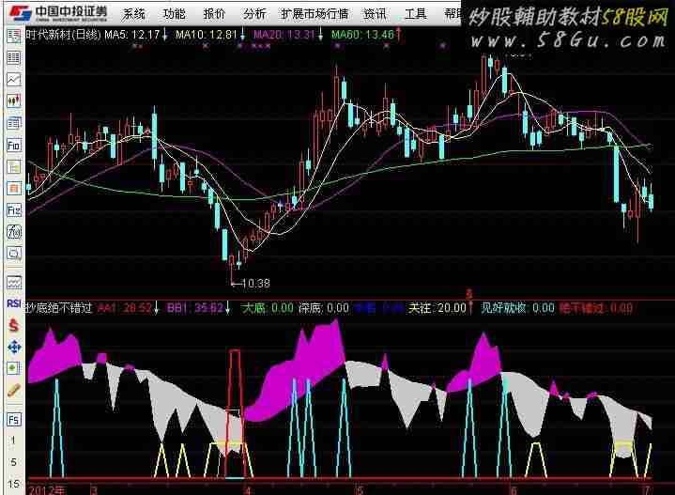Viewport: 675px width, 495px height.
Task: Click the F5 sidebar icon
Action: 13,419
